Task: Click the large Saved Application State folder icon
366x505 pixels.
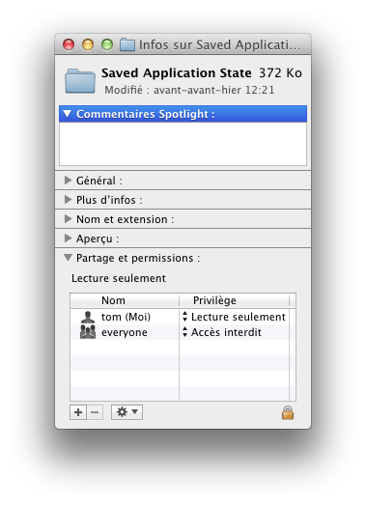Action: tap(80, 81)
